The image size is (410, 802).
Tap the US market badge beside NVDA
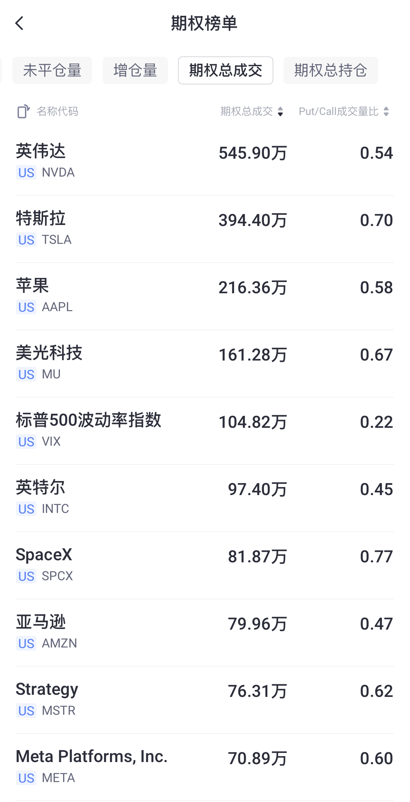point(26,173)
